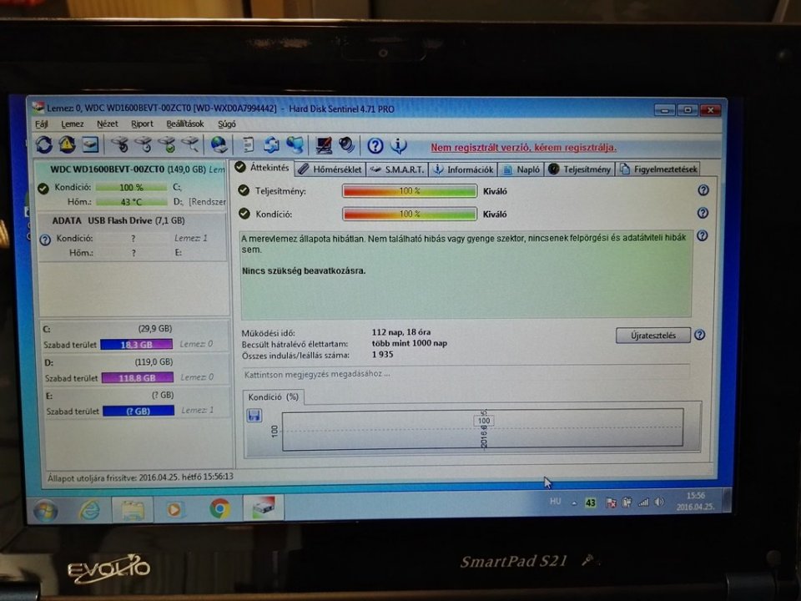Click the Teljesítmény 100 % progress bar
Viewport: 801px width, 601px height.
[x=409, y=191]
